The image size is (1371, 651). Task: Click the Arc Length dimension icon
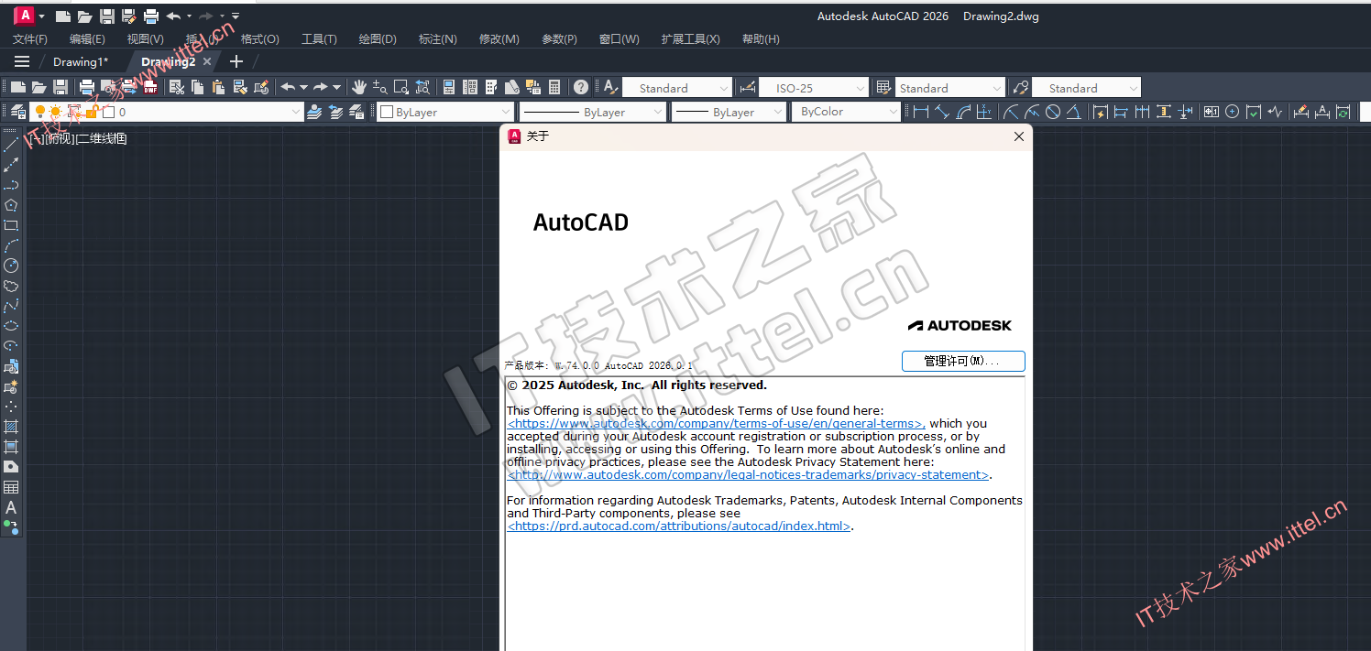[963, 112]
